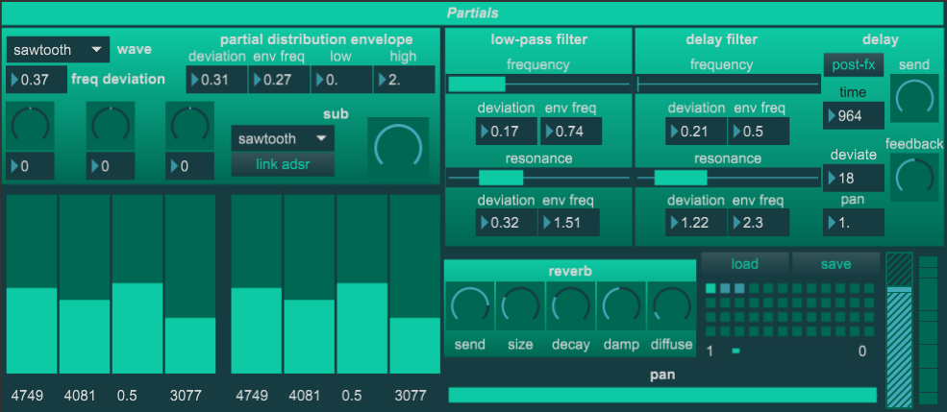The image size is (947, 412).
Task: Adjust the low-pass filter frequency slider
Action: 538,84
